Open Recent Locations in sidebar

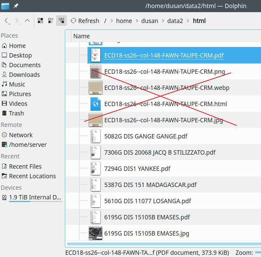pos(32,176)
